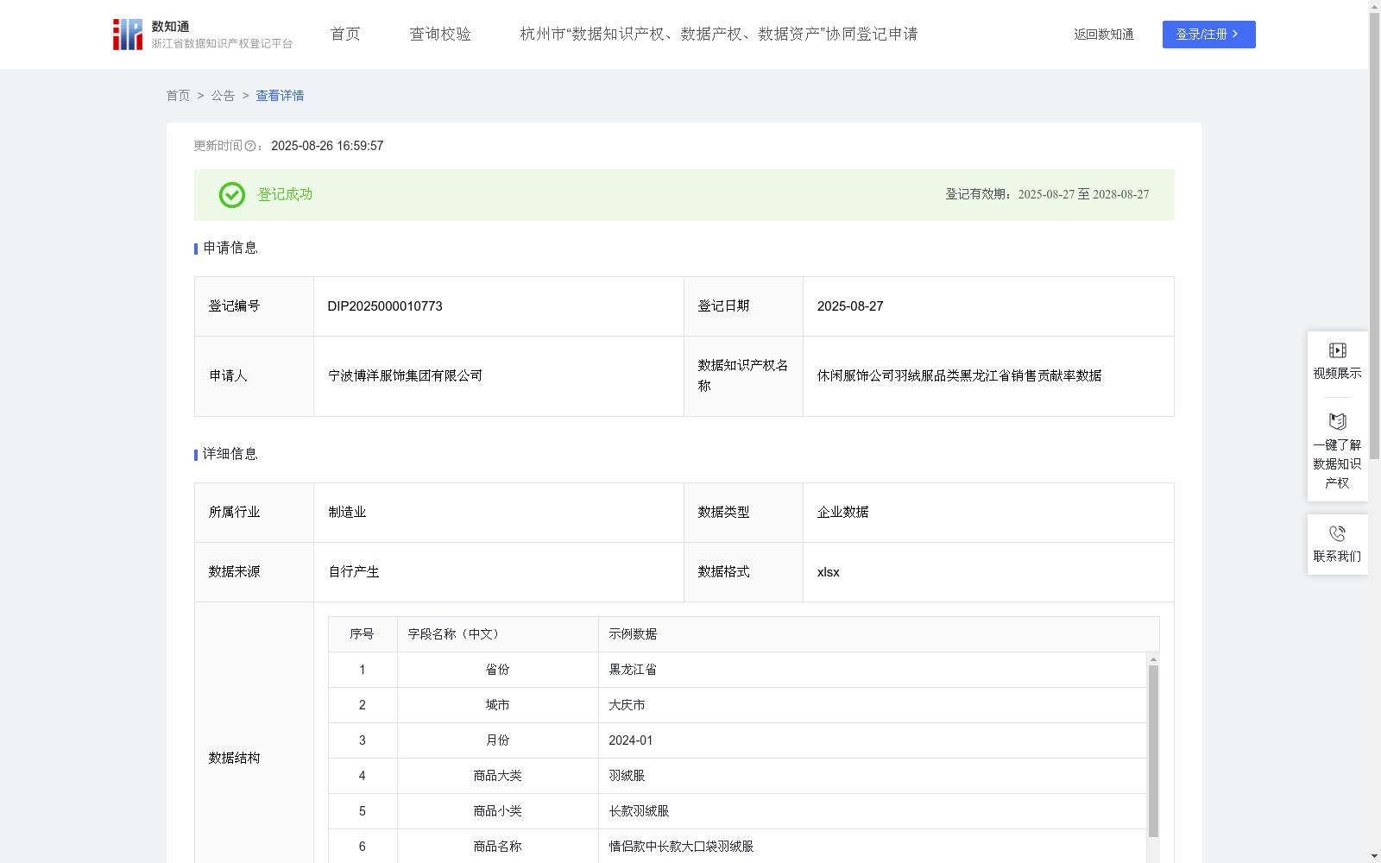Open the 视频展示 video icon

(1337, 350)
